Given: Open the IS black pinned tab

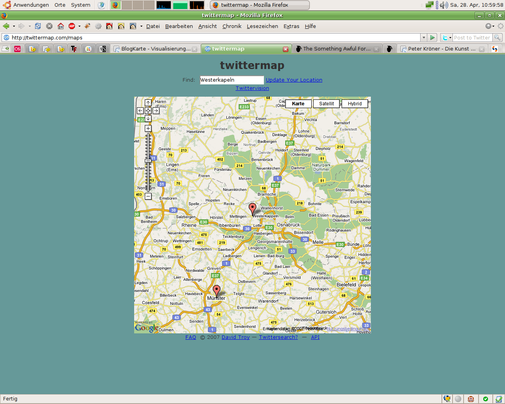Looking at the screenshot, I should (x=103, y=49).
